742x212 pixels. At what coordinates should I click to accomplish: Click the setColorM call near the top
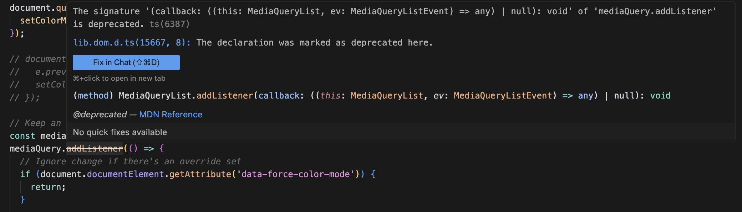[x=43, y=20]
